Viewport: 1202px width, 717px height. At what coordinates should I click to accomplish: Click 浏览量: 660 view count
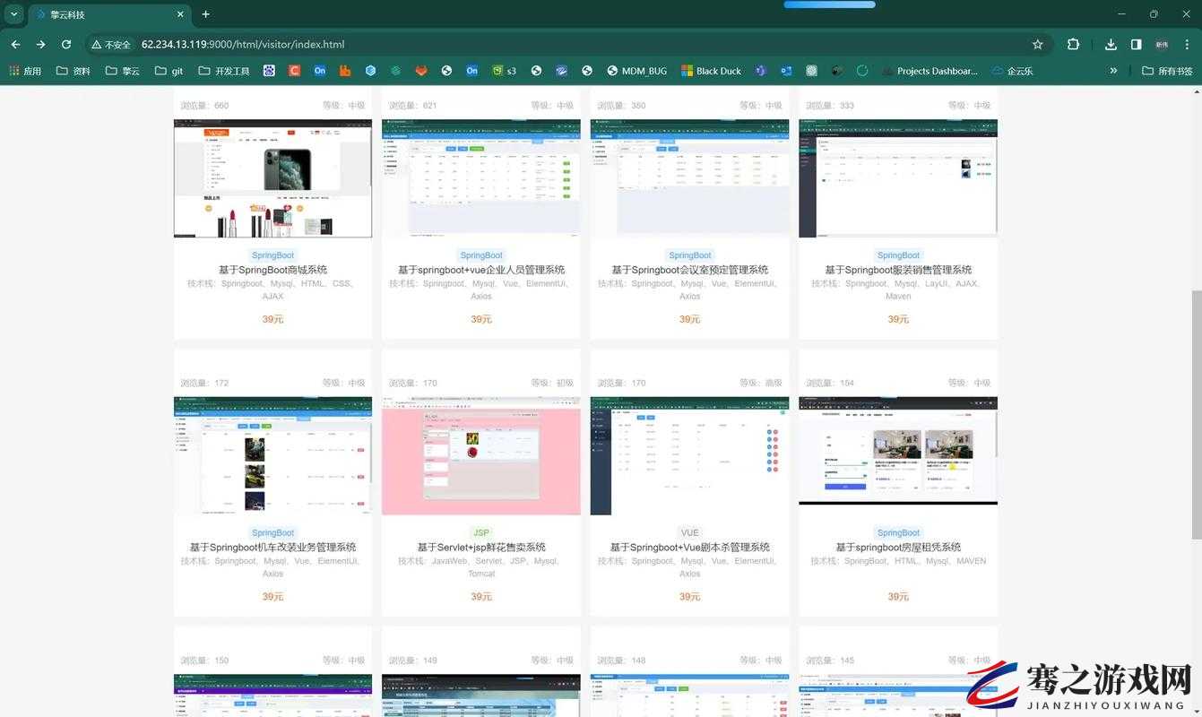click(x=204, y=106)
